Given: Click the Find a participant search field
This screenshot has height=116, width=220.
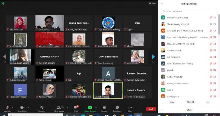Looking at the screenshot, I should pos(189,11).
